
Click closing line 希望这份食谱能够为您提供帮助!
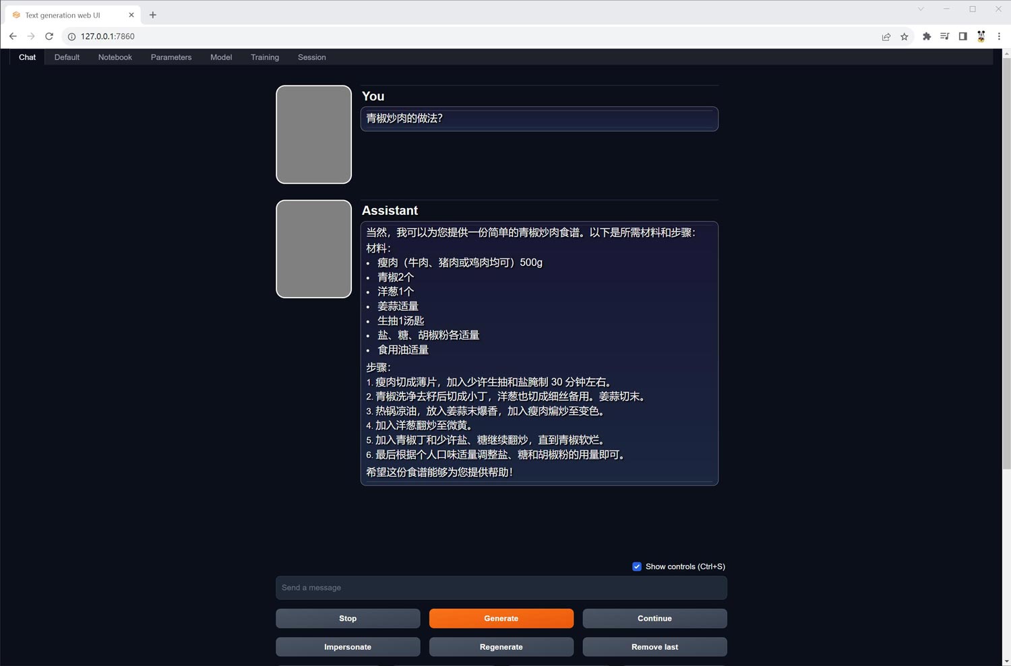(440, 473)
